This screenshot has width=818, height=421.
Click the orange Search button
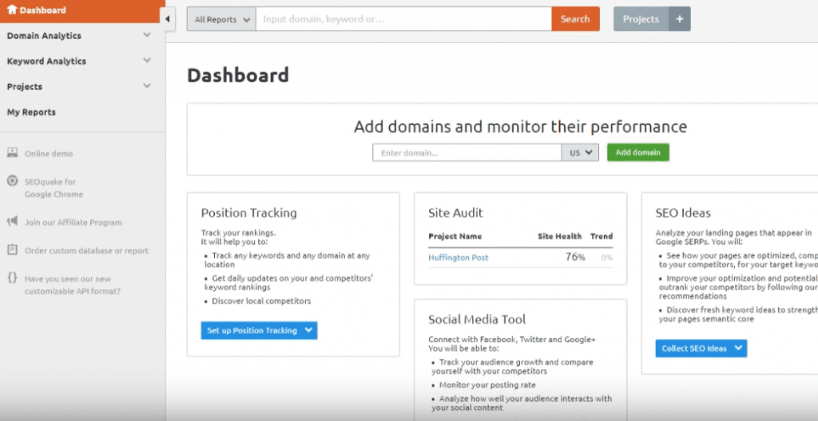575,19
